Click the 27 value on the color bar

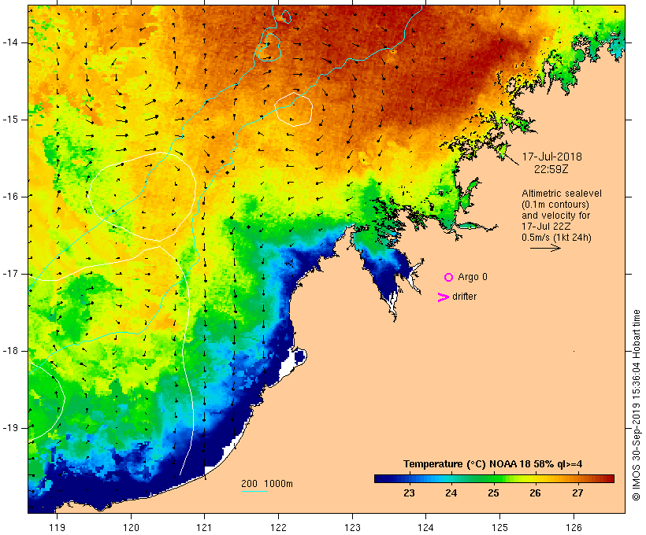[x=577, y=493]
